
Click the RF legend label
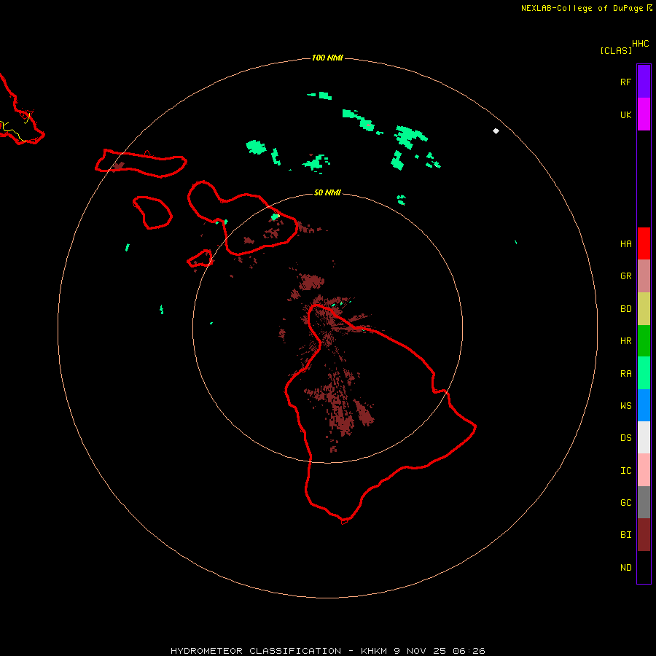(626, 82)
